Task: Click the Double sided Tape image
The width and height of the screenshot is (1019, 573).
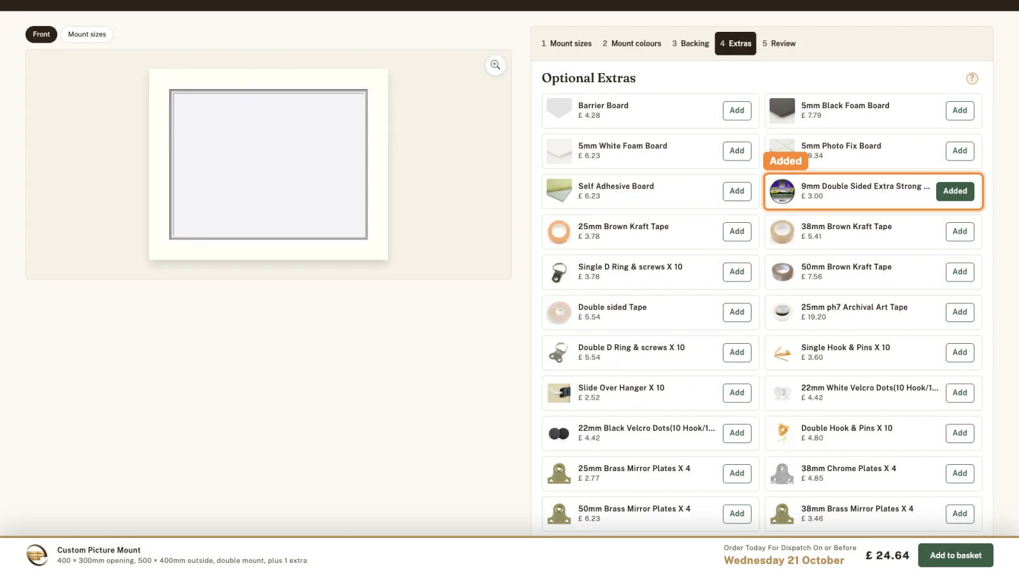Action: (x=559, y=312)
